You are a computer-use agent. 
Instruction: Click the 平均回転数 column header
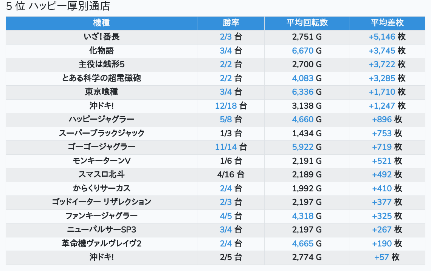(x=307, y=23)
